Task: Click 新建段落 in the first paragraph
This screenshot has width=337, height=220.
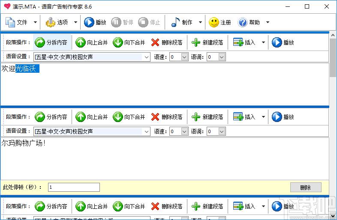Action: pos(208,42)
